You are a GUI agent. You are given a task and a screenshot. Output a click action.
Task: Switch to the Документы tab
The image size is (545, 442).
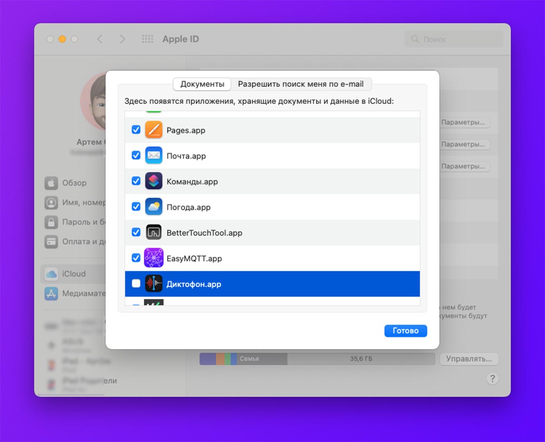point(202,84)
